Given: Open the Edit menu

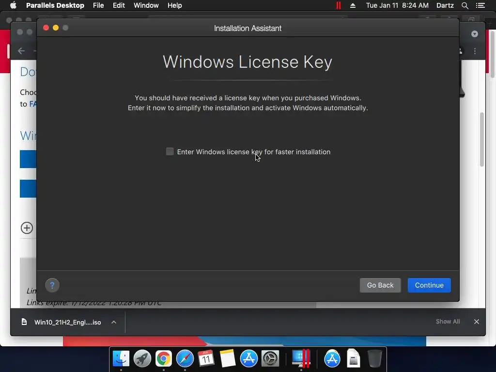Looking at the screenshot, I should [119, 5].
